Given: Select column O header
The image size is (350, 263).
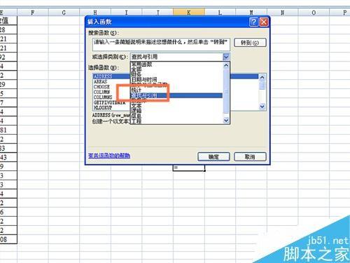Looking at the screenshot, I should point(314,13).
